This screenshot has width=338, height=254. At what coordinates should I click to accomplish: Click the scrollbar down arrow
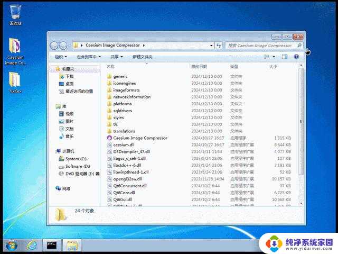[301, 203]
